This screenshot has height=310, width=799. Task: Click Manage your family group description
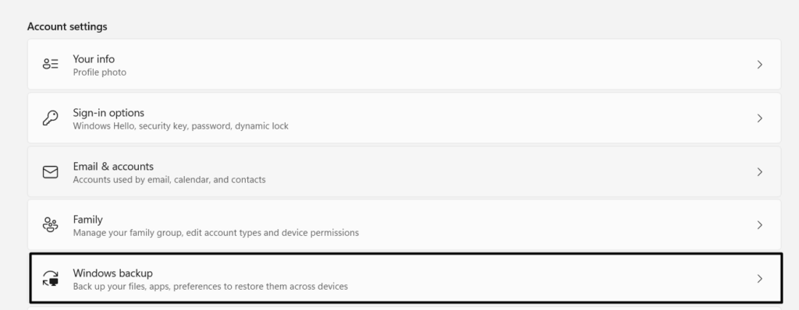tap(215, 233)
